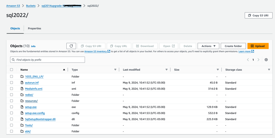Click the disabled Download button

pos(145,46)
